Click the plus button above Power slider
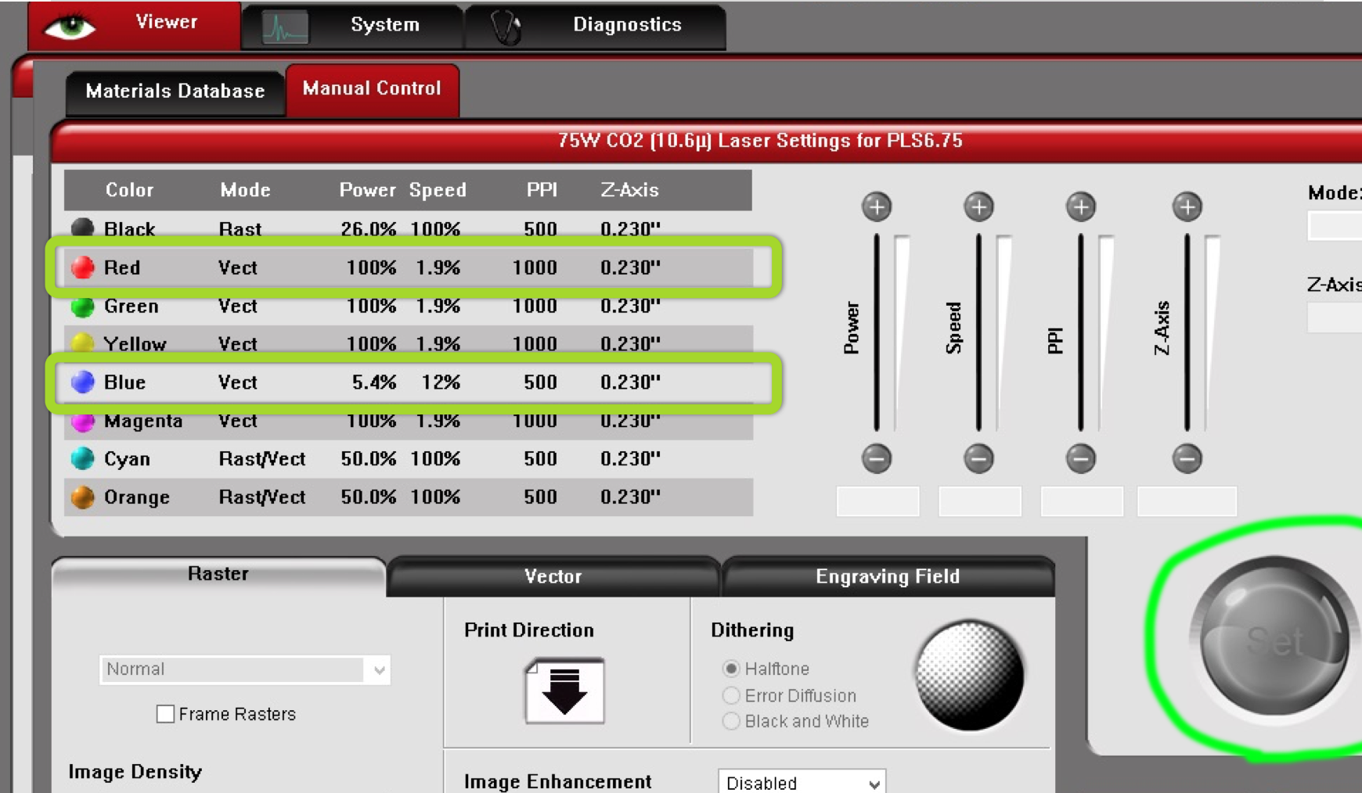The height and width of the screenshot is (793, 1362). (x=876, y=207)
